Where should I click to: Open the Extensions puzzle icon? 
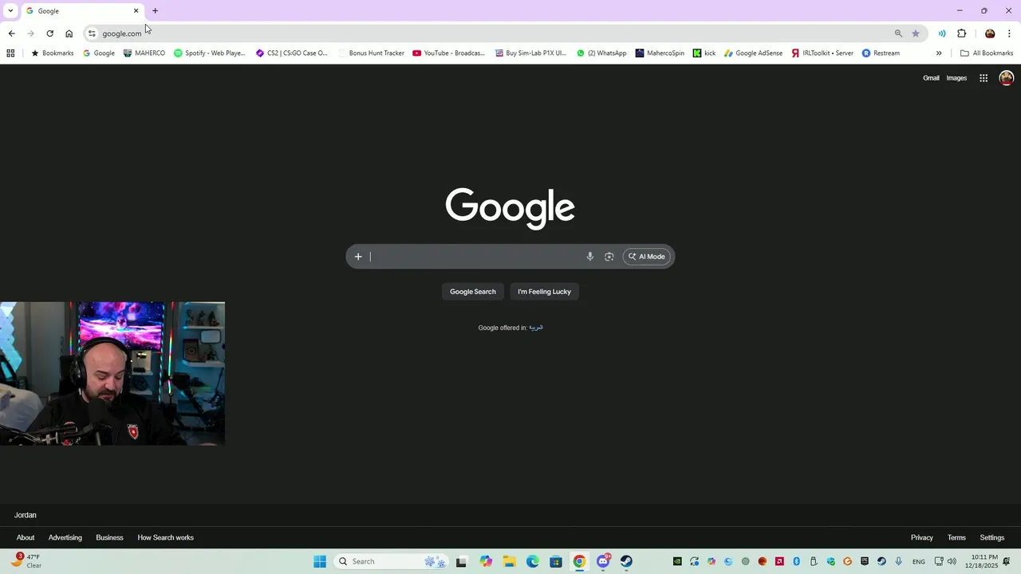(x=961, y=33)
